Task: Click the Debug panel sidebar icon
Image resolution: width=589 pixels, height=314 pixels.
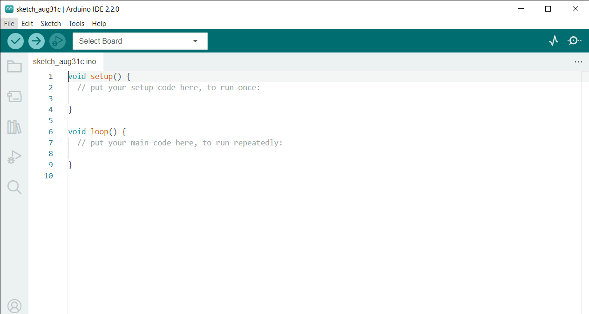Action: pos(14,157)
